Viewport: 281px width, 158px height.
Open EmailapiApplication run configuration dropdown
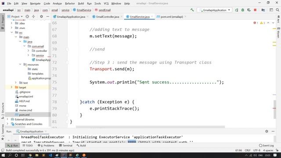tap(215, 10)
